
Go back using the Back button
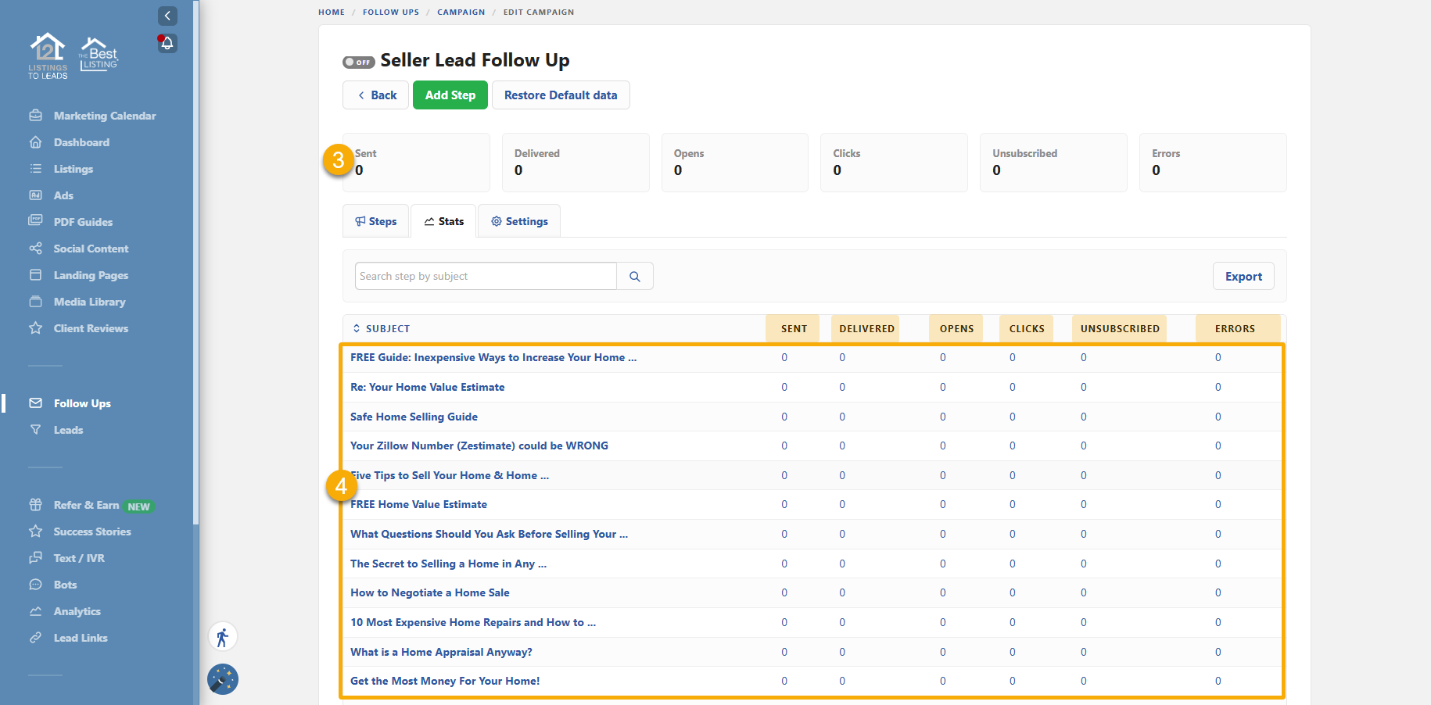pyautogui.click(x=376, y=95)
